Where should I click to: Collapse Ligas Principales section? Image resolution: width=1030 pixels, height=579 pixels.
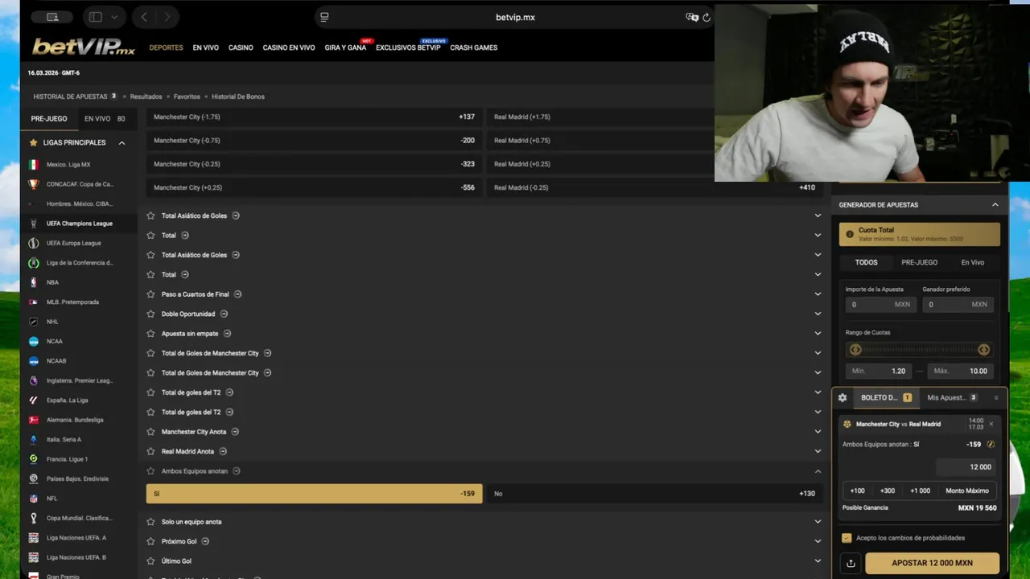(x=122, y=142)
